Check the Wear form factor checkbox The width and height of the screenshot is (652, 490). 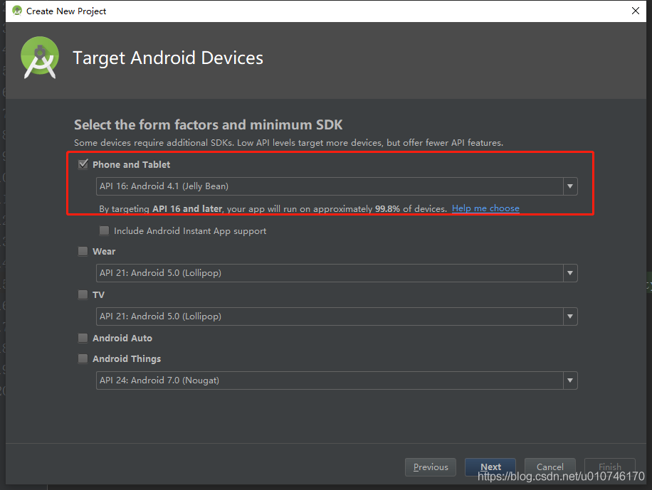(83, 251)
